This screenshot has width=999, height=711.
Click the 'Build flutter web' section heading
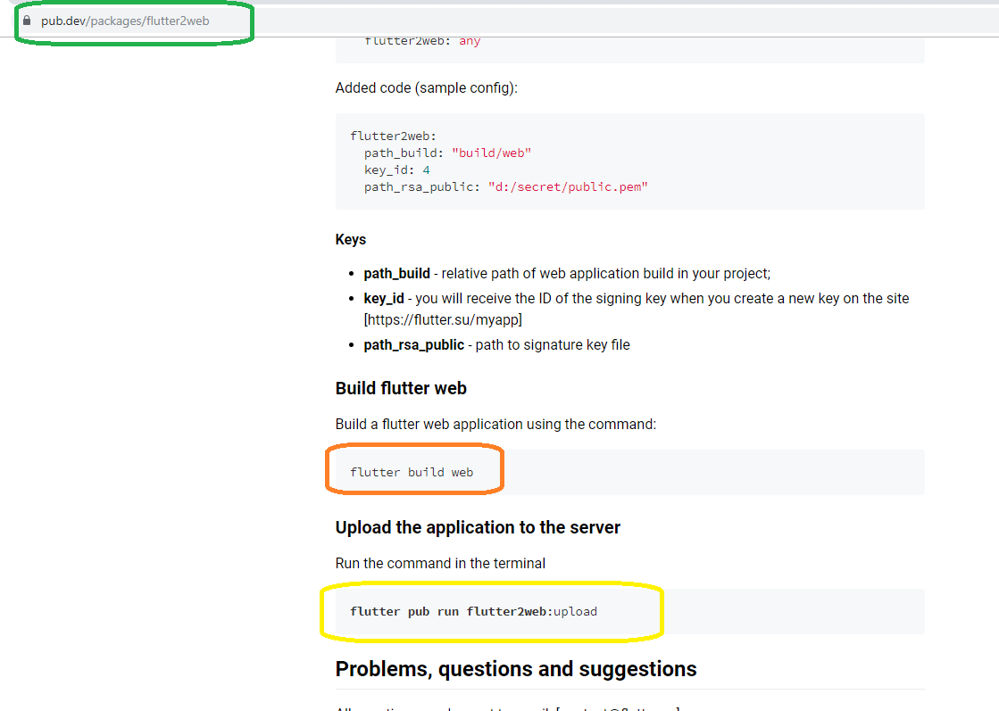(x=400, y=388)
